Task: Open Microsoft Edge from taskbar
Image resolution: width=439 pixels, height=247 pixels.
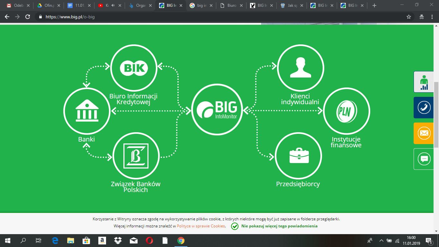Action: coord(55,240)
